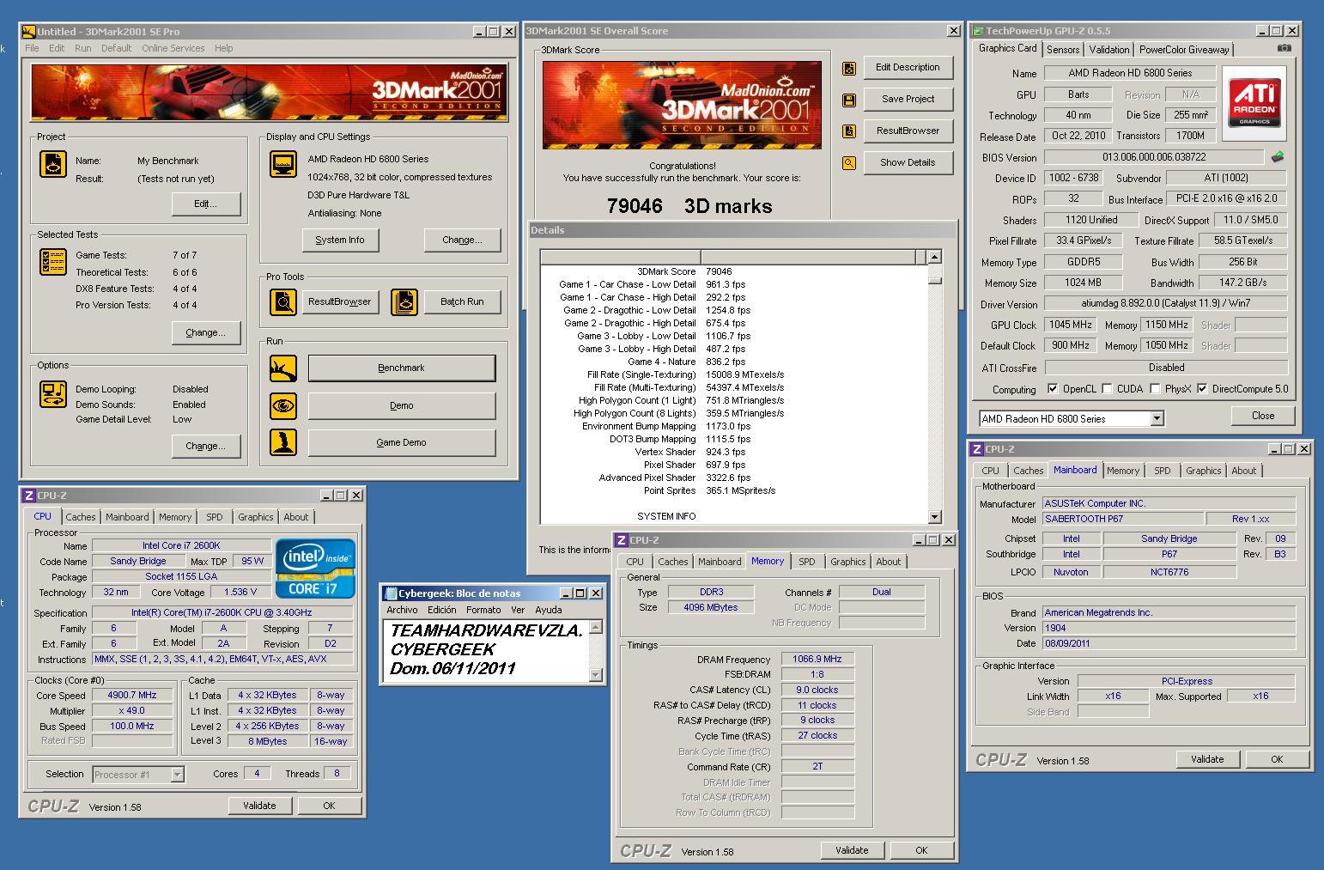Image resolution: width=1324 pixels, height=870 pixels.
Task: Click the SABERTOOTH P67 model field
Action: (1122, 520)
